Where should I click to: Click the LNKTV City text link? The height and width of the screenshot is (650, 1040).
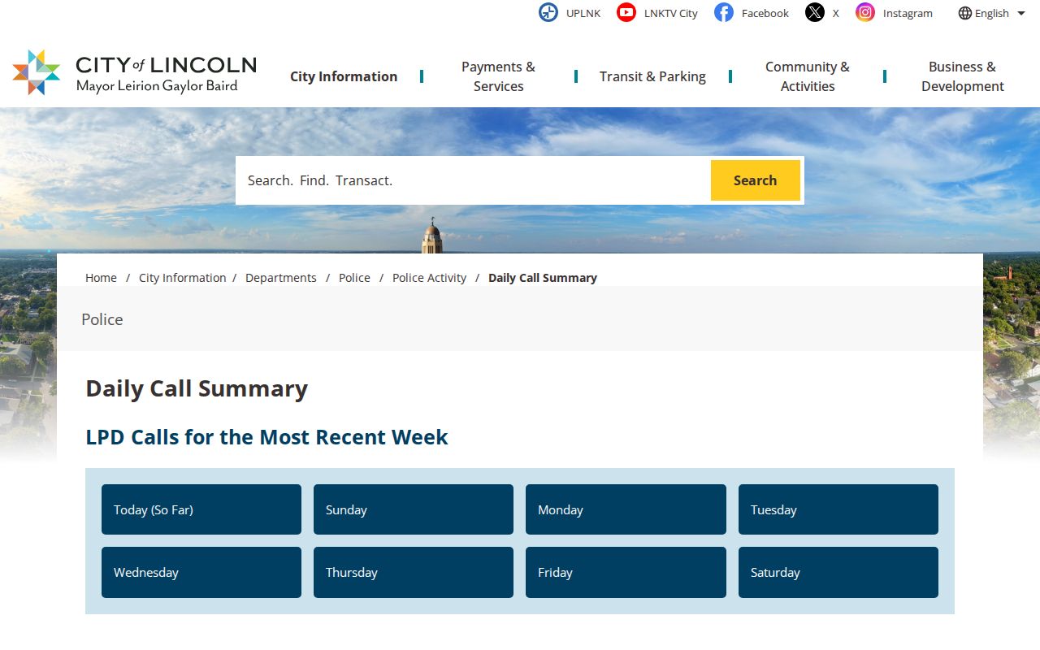(x=671, y=13)
